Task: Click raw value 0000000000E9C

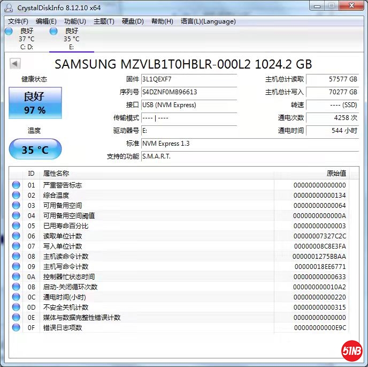Action: coord(320,328)
